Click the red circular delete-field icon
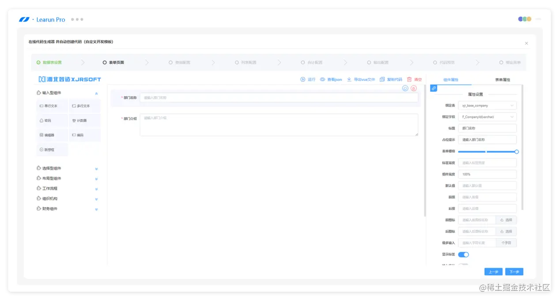 pos(414,88)
